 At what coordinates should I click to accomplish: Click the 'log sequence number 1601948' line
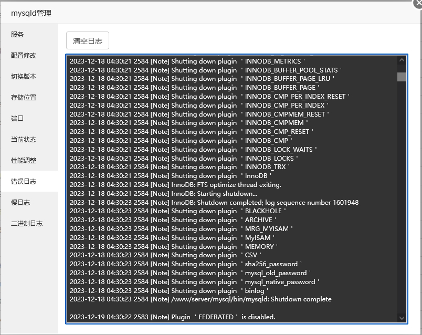214,203
